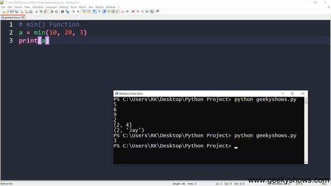Open the Function List panel icon
This screenshot has width=331, height=186.
[118, 11]
